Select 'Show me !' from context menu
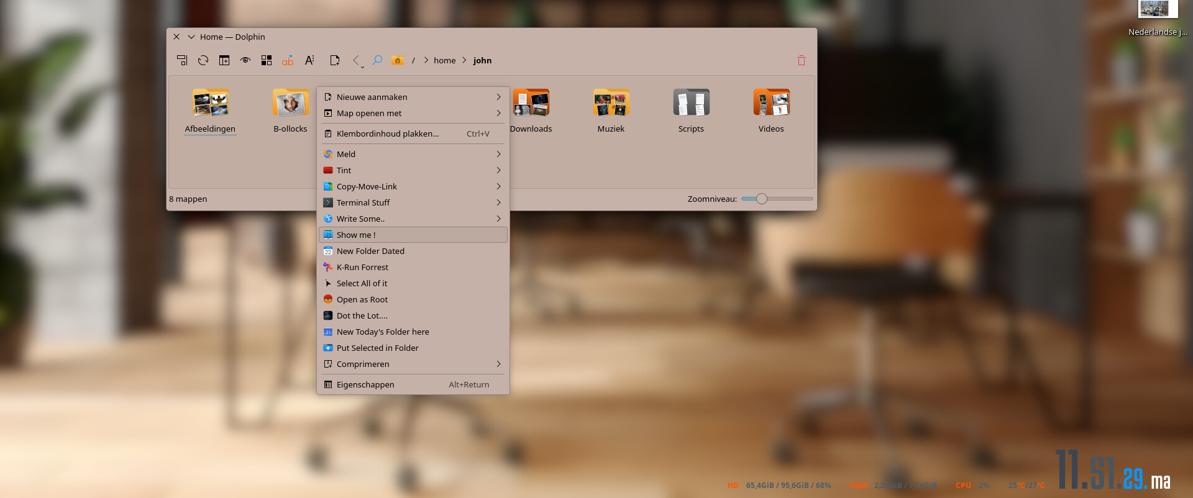 [x=413, y=235]
